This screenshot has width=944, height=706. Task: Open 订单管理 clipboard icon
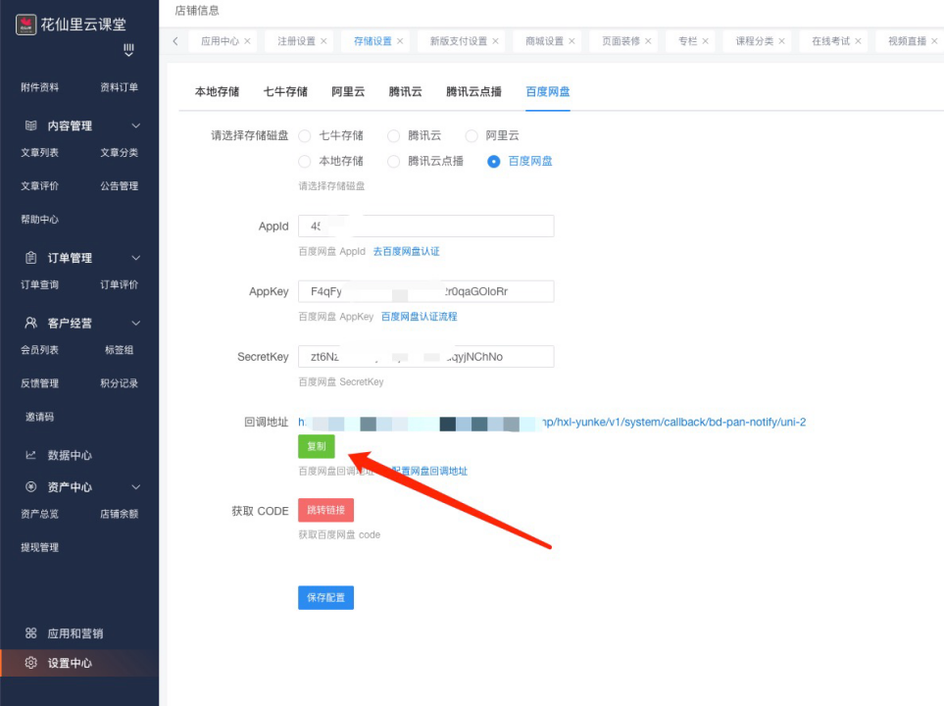30,258
